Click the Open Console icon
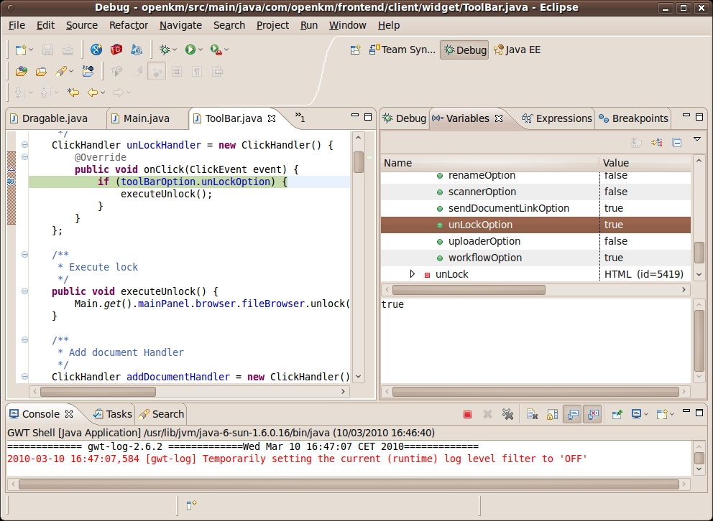 pos(662,414)
